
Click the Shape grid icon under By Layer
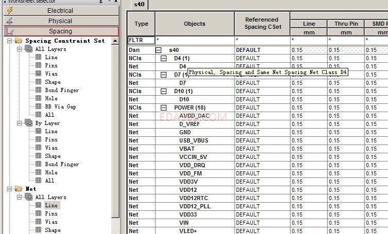38,156
